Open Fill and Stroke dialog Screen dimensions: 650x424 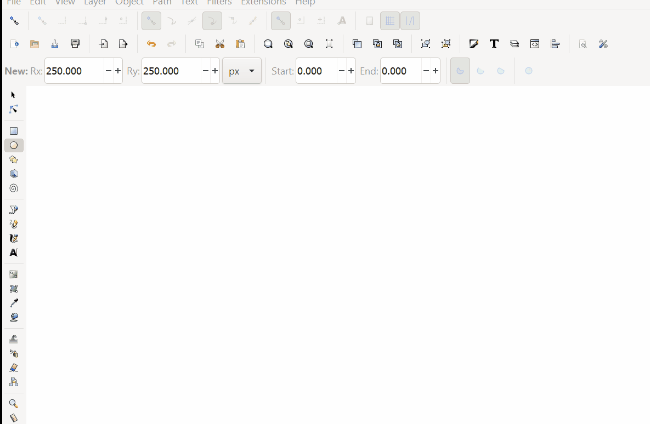click(x=474, y=44)
